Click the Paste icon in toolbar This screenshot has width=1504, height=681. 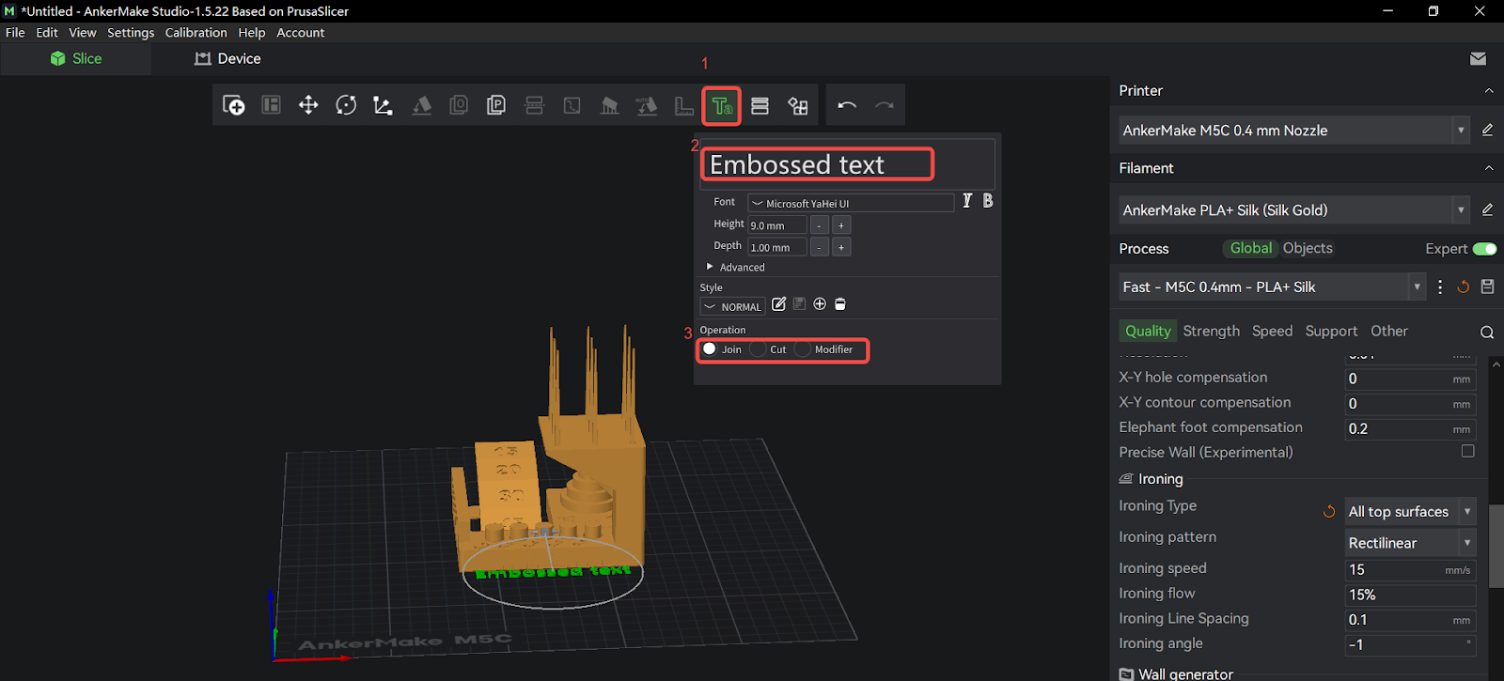tap(496, 105)
